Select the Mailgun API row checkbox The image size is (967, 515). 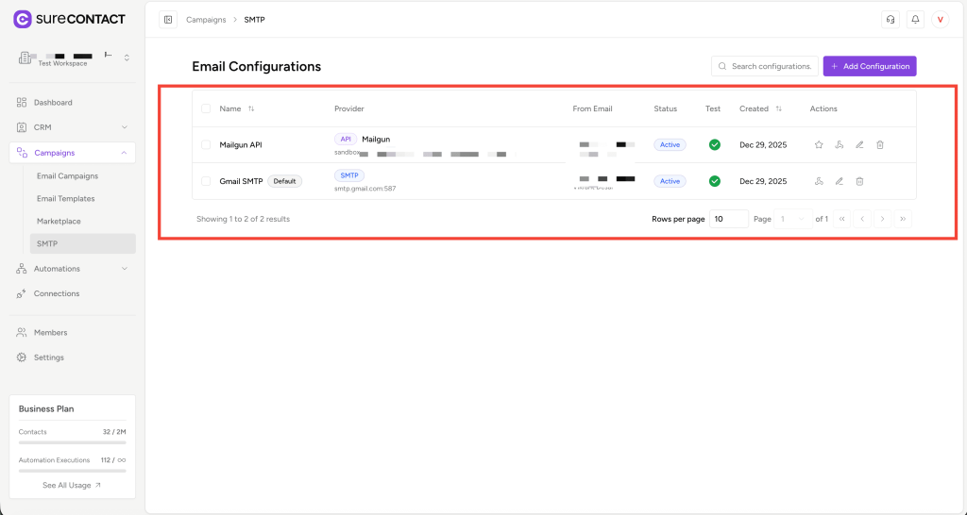[x=206, y=144]
